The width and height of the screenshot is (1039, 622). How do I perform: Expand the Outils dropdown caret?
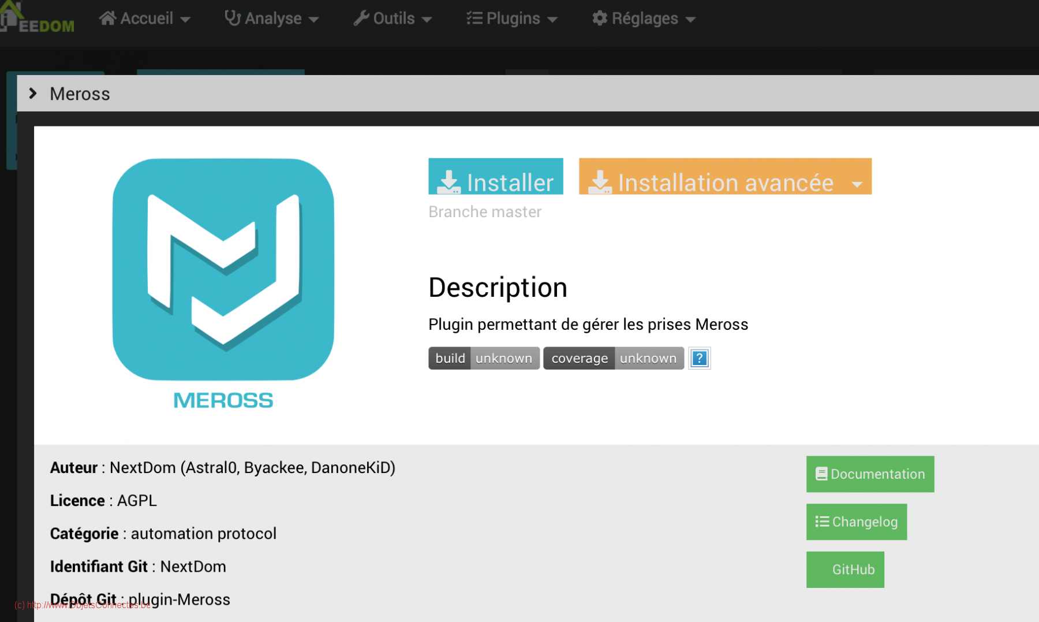point(427,20)
